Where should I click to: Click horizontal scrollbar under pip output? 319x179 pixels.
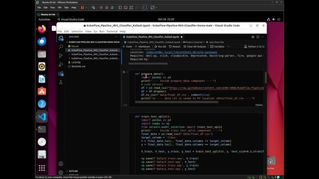pyautogui.click(x=148, y=64)
